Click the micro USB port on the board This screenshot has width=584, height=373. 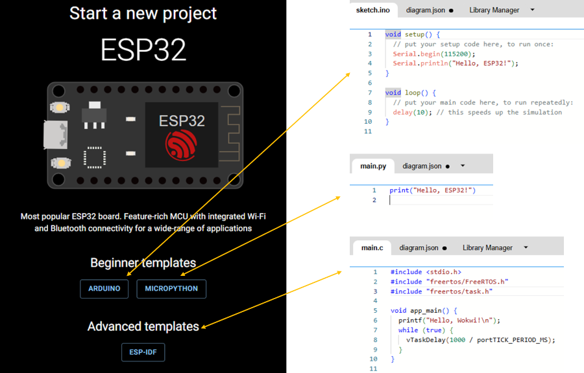(56, 135)
